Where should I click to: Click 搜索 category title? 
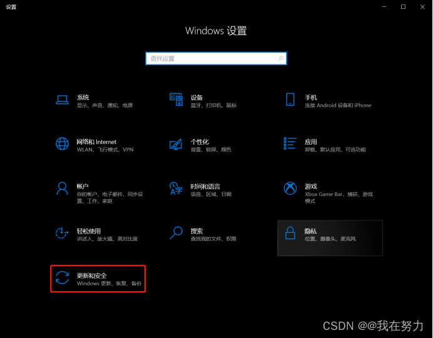pos(196,231)
